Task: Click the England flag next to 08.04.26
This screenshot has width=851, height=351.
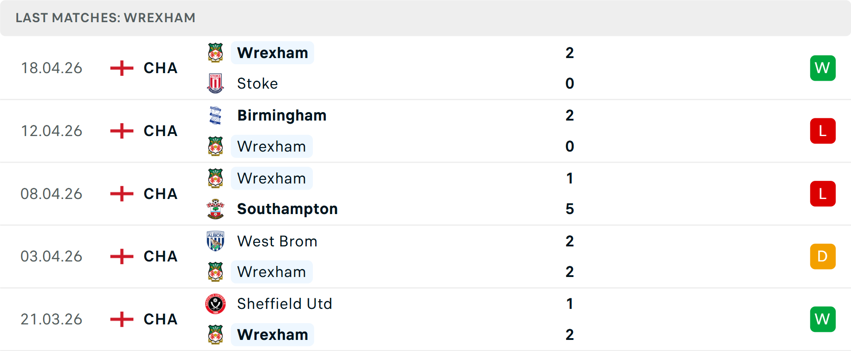Action: (x=122, y=194)
